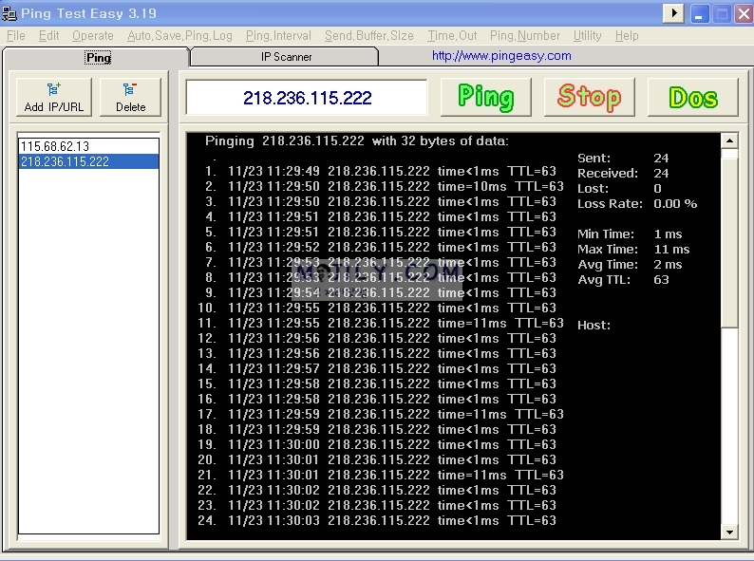Open the Ping.Interval menu
Image resolution: width=754 pixels, height=561 pixels.
278,36
